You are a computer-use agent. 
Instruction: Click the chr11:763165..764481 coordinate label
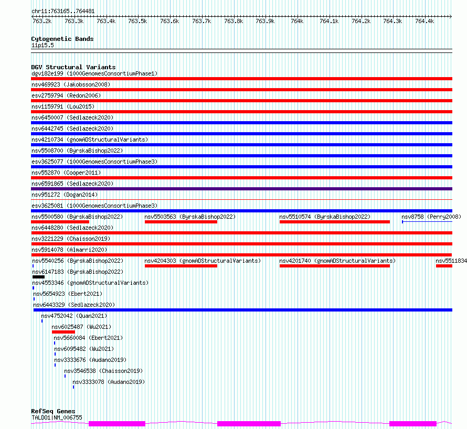[63, 12]
